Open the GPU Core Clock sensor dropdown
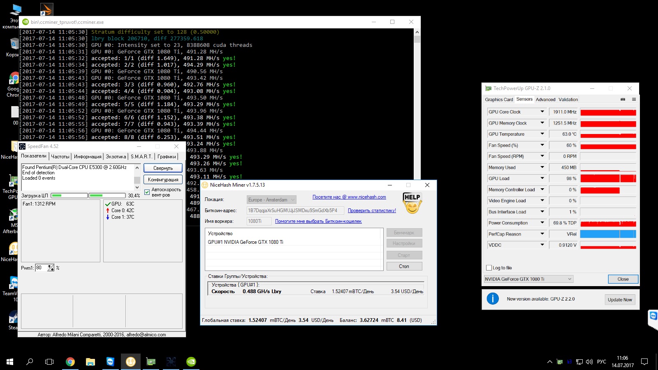Image resolution: width=658 pixels, height=370 pixels. (x=542, y=112)
